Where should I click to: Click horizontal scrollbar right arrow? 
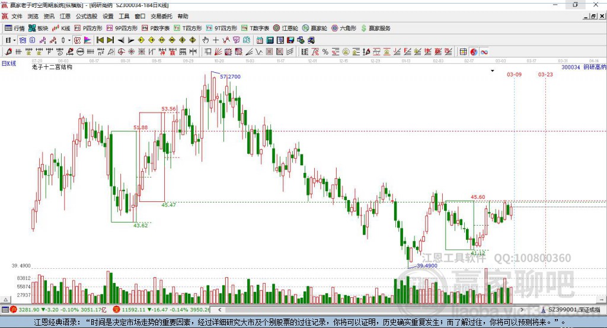pyautogui.click(x=522, y=310)
